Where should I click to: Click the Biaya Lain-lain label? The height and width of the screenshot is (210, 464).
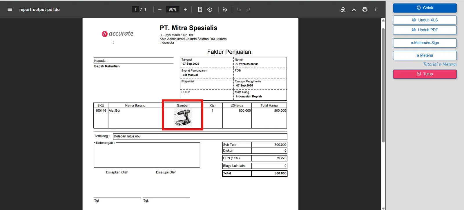click(234, 166)
